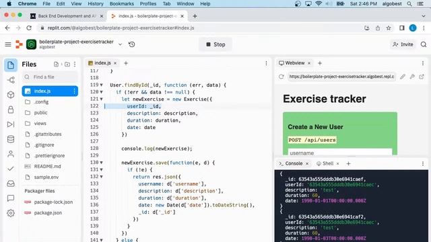Viewport: 431px width, 242px height.
Task: Add a new editor tab with plus
Action: coord(126,63)
